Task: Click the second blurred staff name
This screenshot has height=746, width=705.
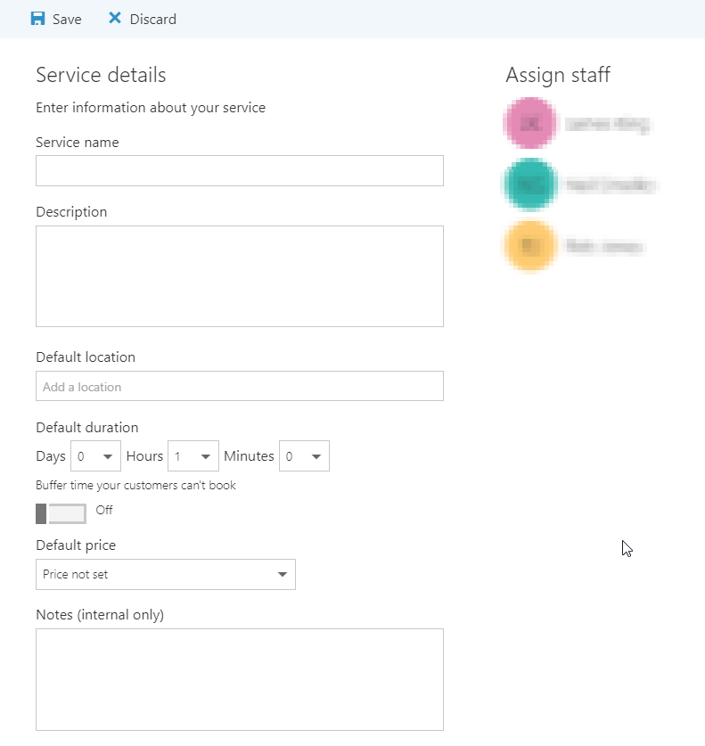Action: click(611, 185)
